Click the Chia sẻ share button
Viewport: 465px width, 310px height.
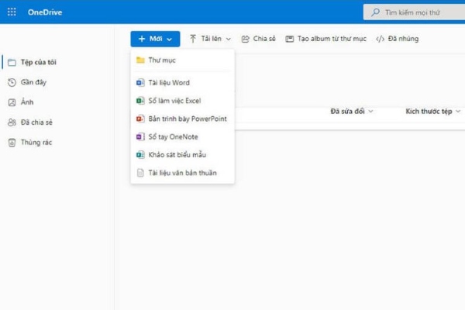click(258, 38)
